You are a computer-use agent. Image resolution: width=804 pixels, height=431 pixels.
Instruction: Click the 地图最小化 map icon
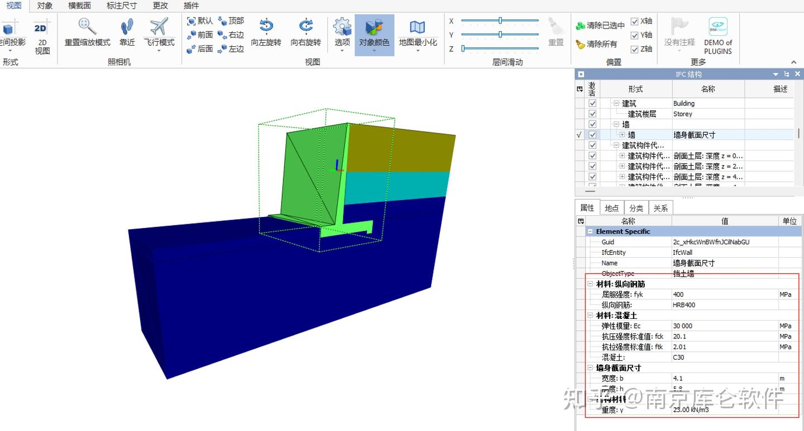(418, 27)
